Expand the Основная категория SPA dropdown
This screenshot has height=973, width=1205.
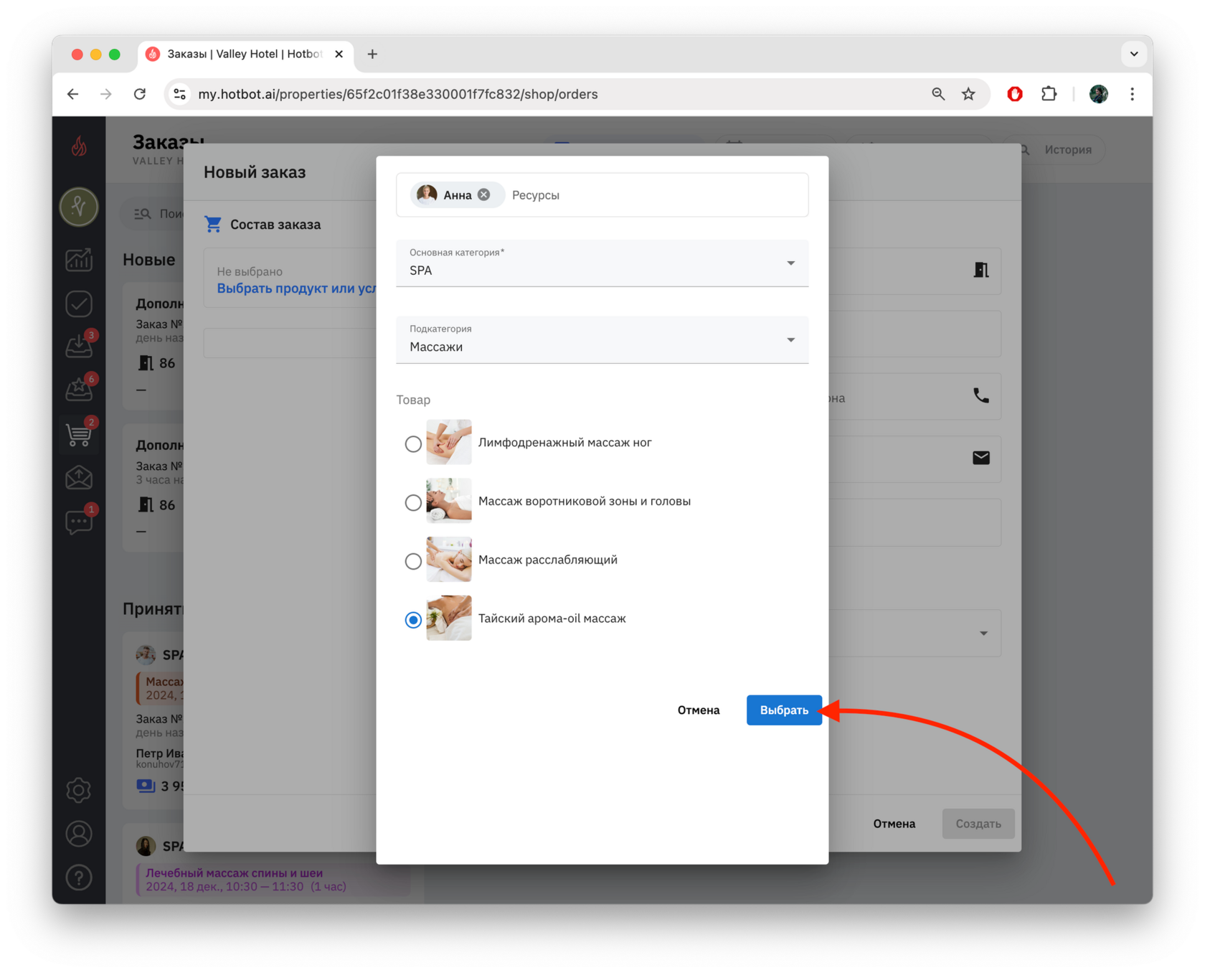point(602,263)
